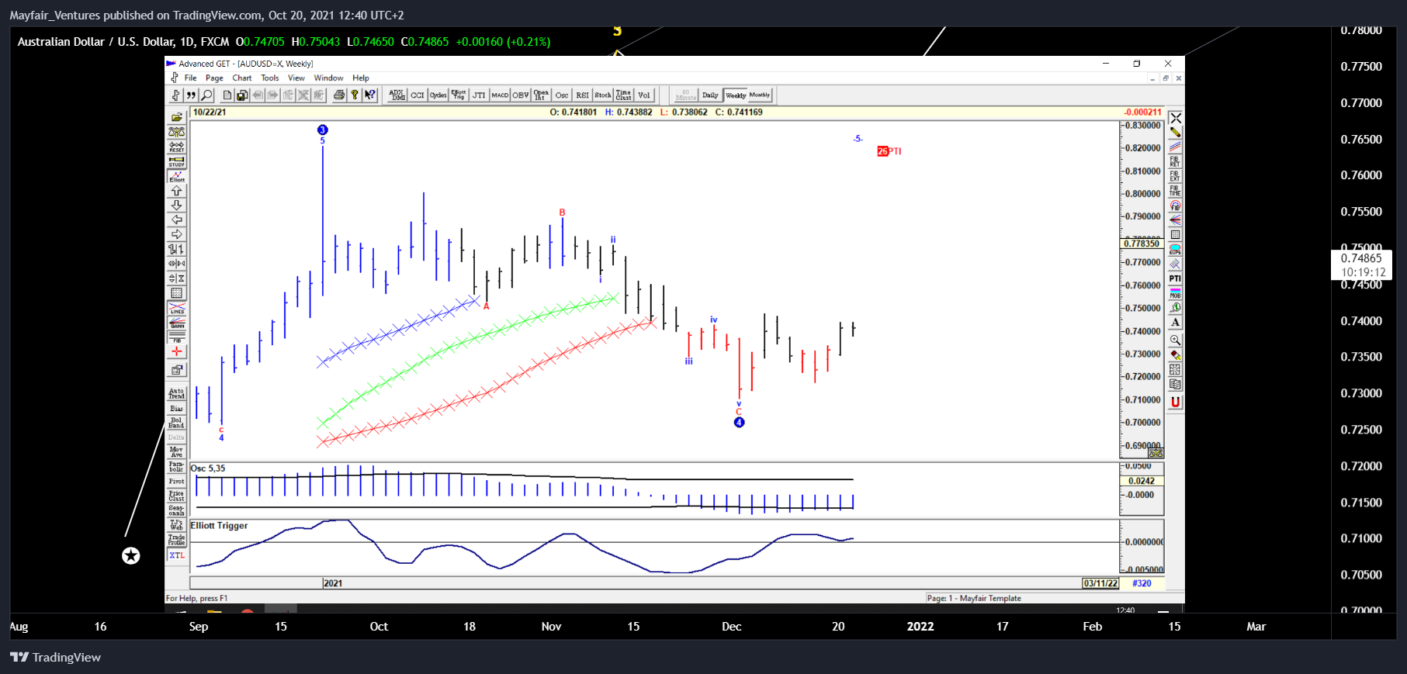
Task: Toggle the Elliott wave button in left toolbar
Action: tap(177, 176)
